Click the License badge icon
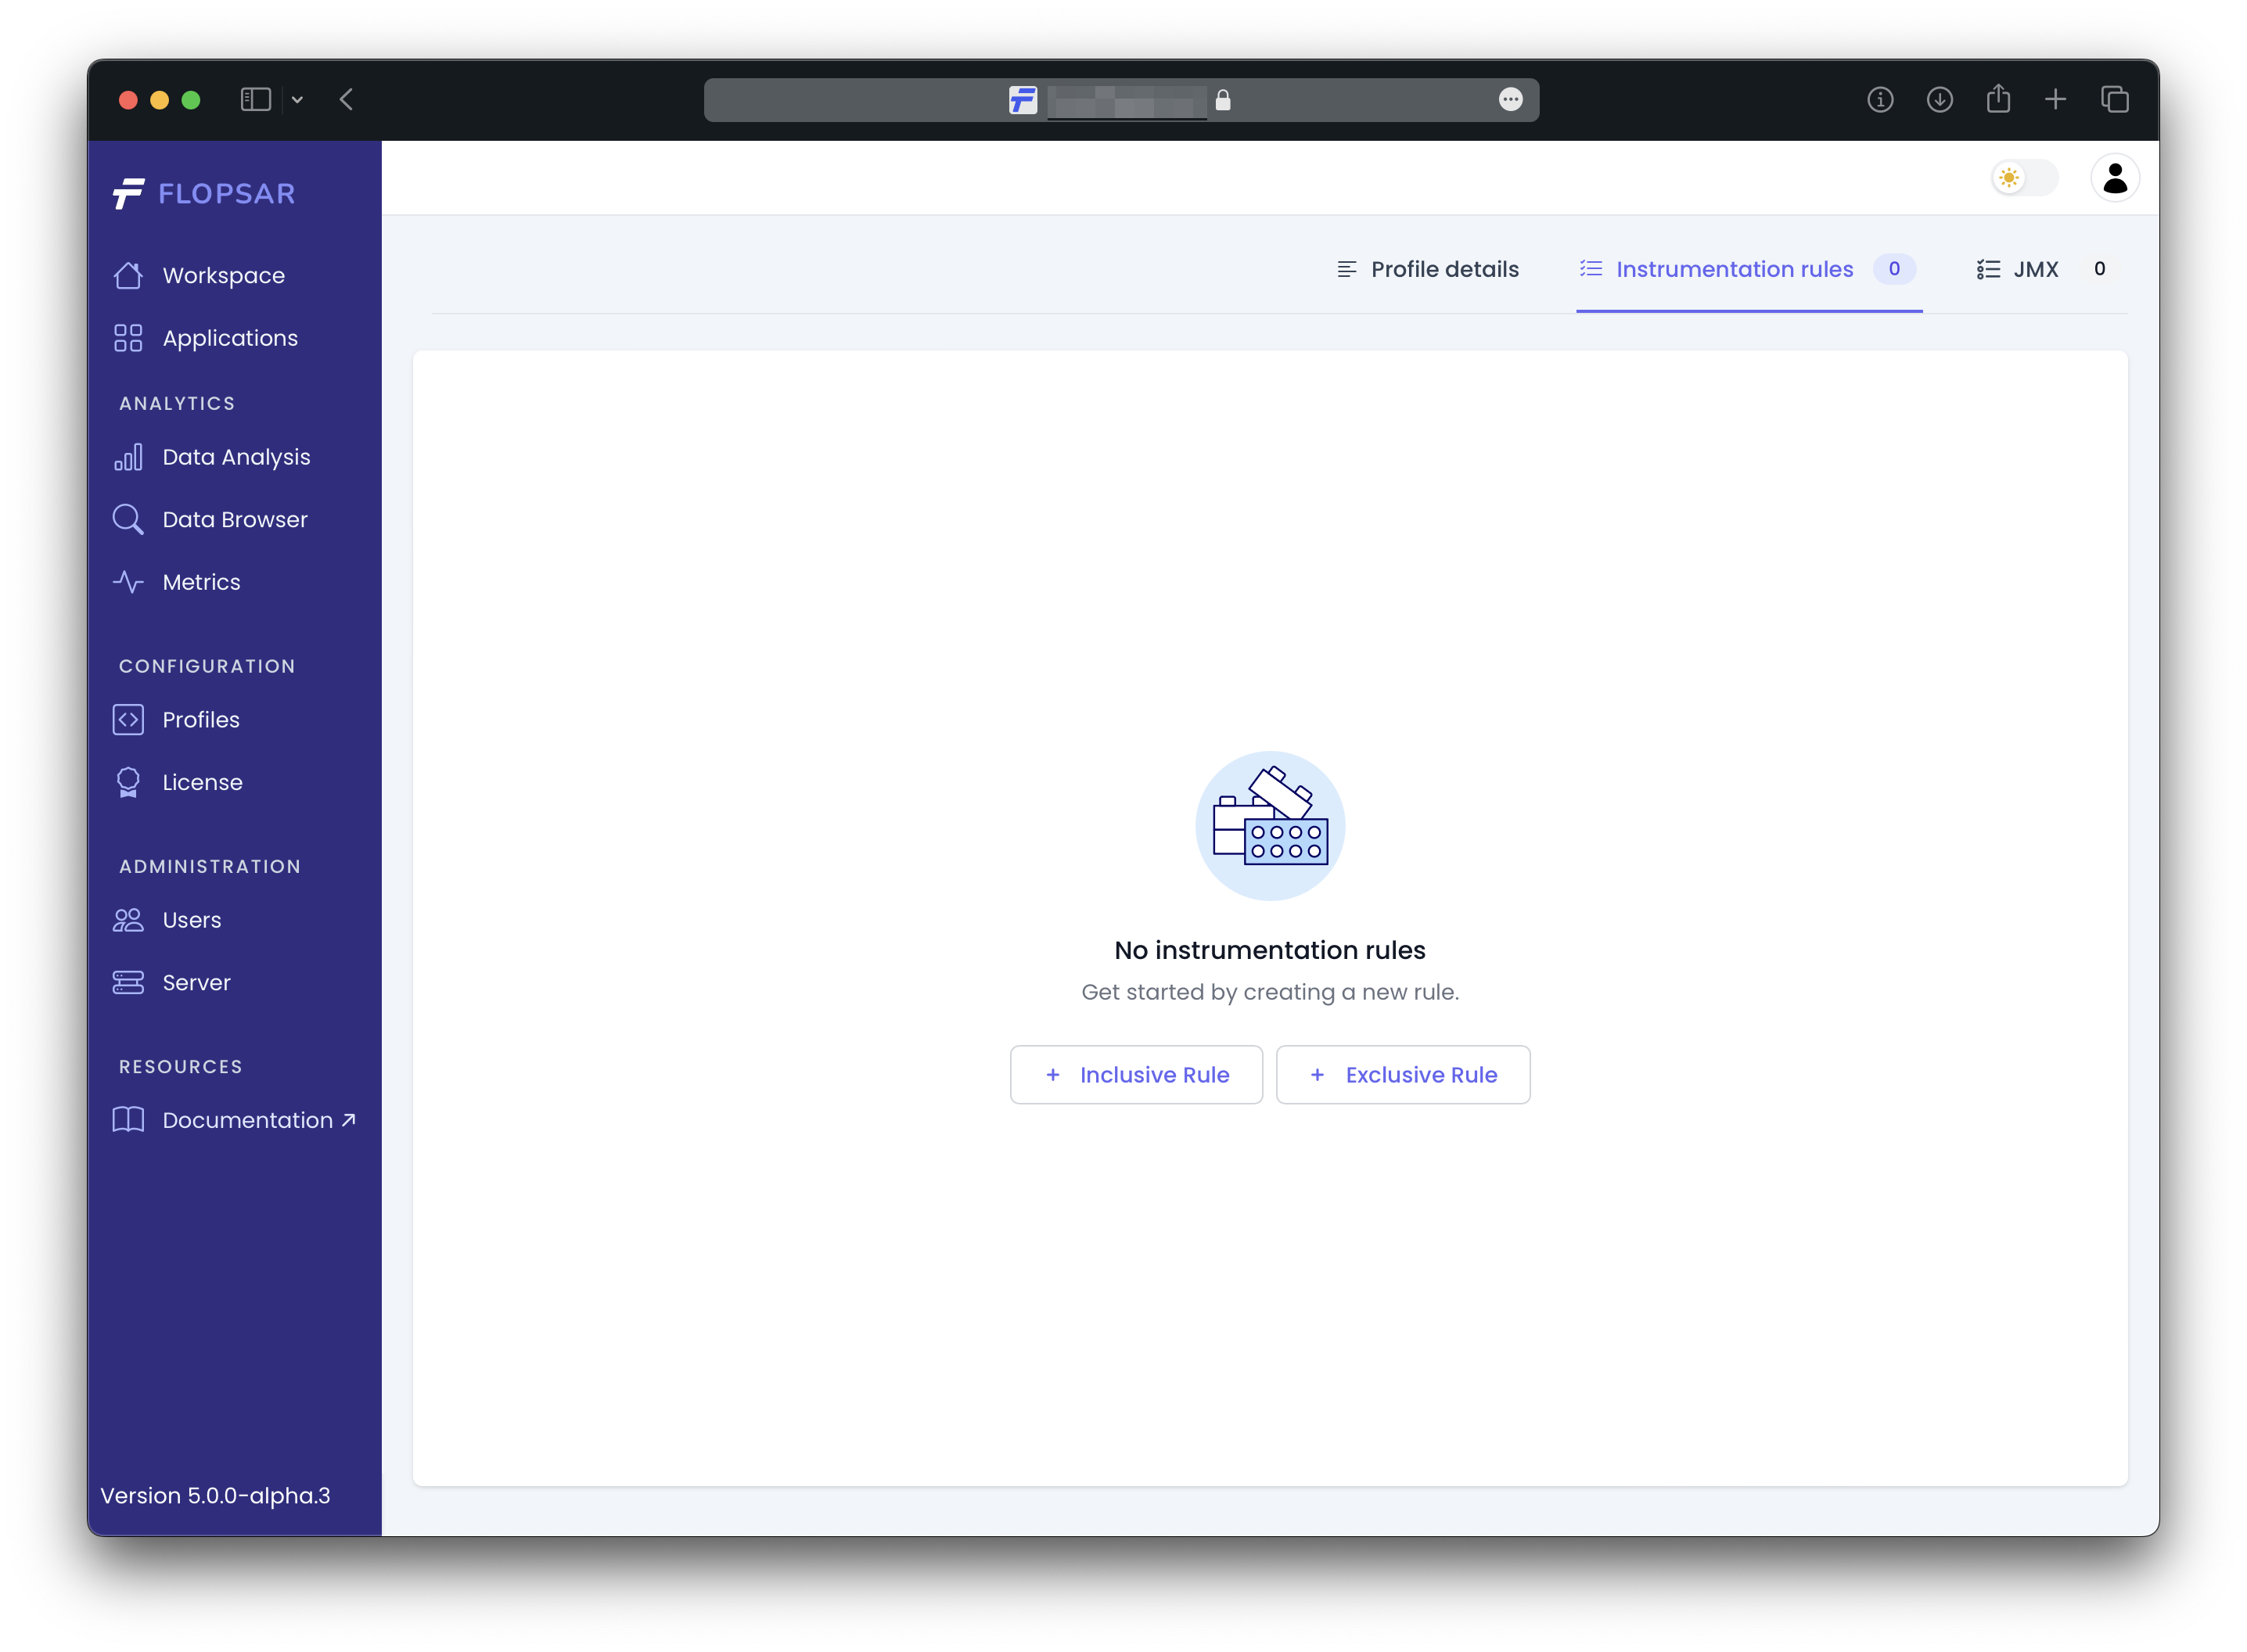 click(128, 782)
